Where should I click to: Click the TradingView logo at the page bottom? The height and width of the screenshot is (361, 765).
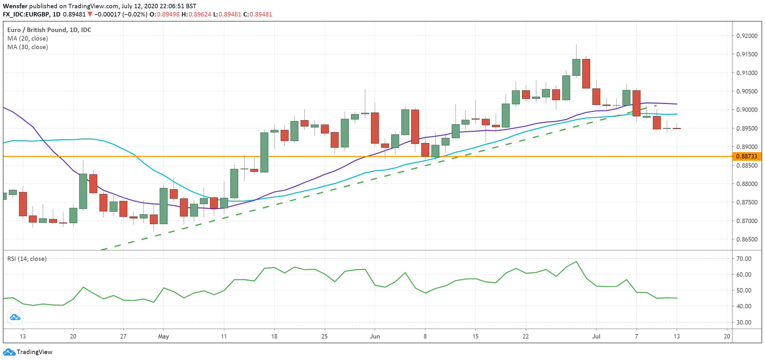28,352
